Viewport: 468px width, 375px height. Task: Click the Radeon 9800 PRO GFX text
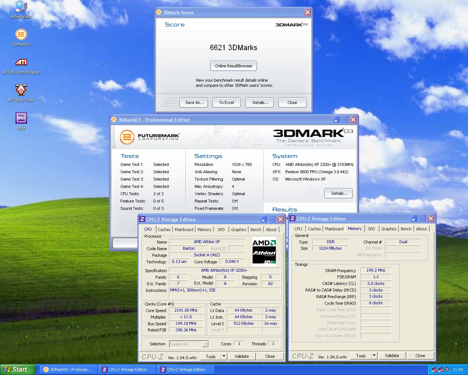pos(317,172)
